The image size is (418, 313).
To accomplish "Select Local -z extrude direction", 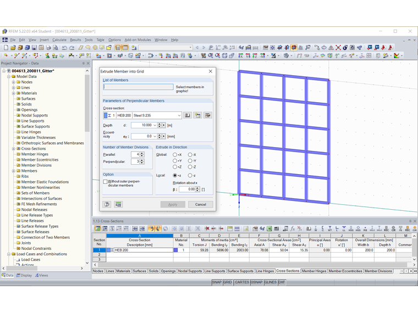I will coord(190,175).
